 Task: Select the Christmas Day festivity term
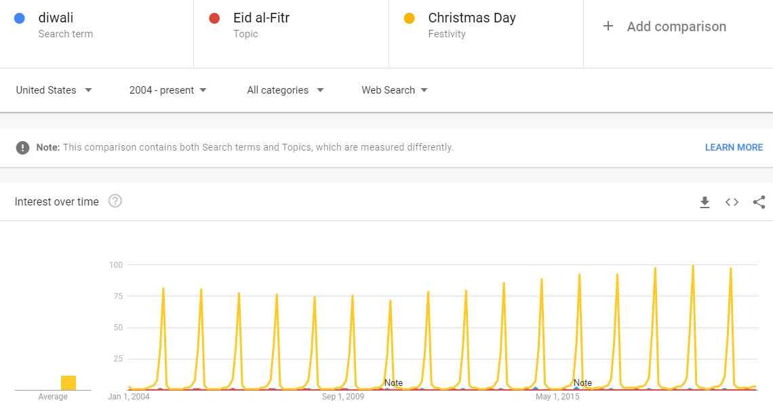coord(472,18)
